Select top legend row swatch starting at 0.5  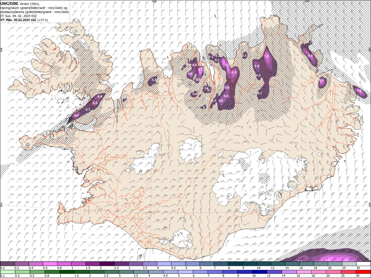point(50,264)
